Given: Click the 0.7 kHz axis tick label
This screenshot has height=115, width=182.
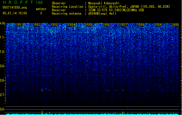Looking at the screenshot, I should click(3, 95).
